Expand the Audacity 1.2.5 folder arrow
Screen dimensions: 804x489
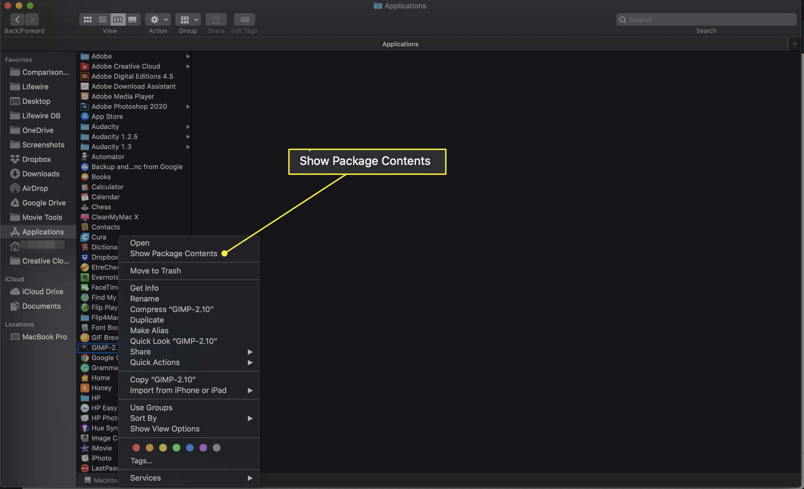click(x=188, y=136)
